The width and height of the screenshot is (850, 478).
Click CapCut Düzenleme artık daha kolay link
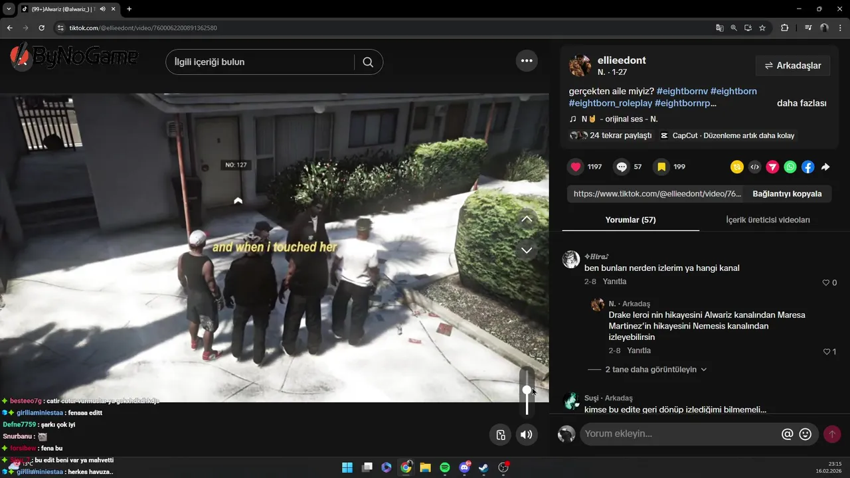[x=727, y=135]
